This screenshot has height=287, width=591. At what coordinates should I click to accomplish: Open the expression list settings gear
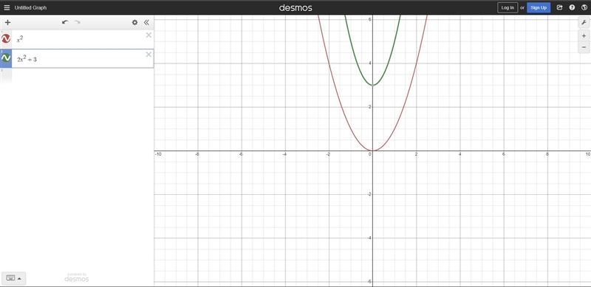tap(134, 23)
